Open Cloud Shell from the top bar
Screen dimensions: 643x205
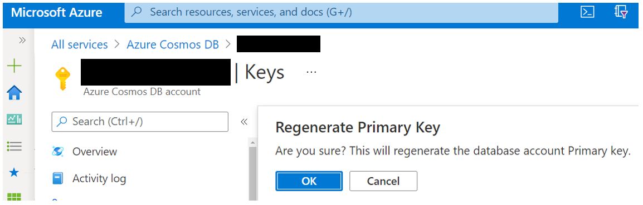[x=588, y=12]
